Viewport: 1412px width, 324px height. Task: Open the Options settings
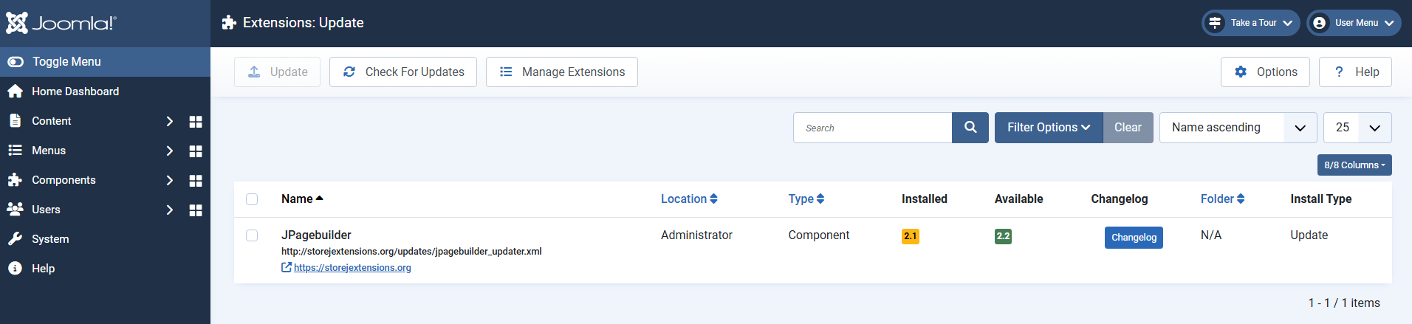pos(1265,72)
